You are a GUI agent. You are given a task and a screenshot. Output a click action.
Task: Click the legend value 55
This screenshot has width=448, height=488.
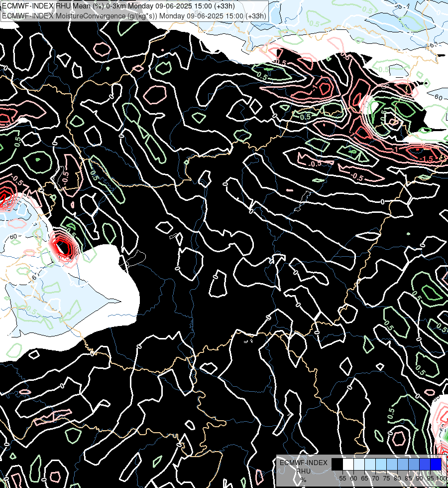click(342, 479)
